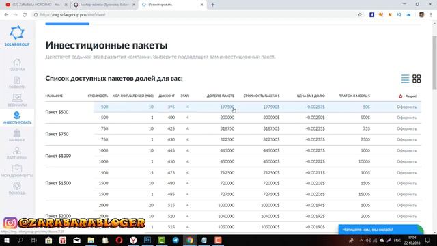Viewport: 437px width, 246px height.
Task: Click the Платеж в месяц column header
Action: coord(354,96)
